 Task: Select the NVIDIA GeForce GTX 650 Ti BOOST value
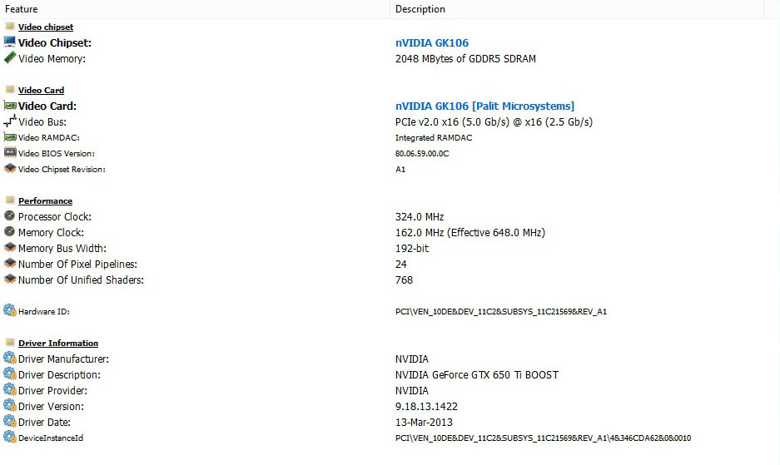tap(477, 375)
